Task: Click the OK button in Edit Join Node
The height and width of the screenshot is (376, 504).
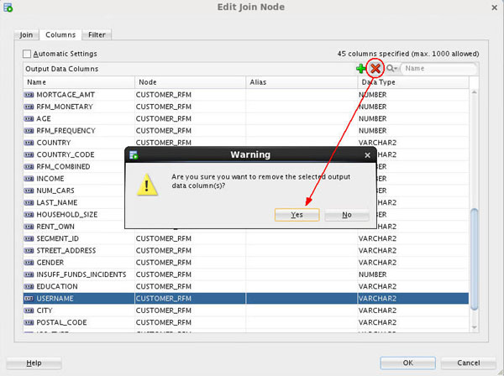Action: point(407,363)
